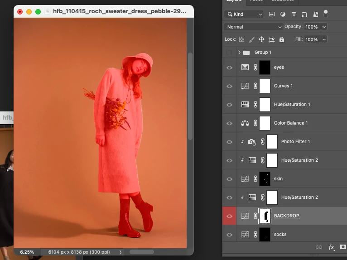Viewport: 347px width, 260px height.
Task: Filter layers by smart objects icon
Action: (316, 14)
